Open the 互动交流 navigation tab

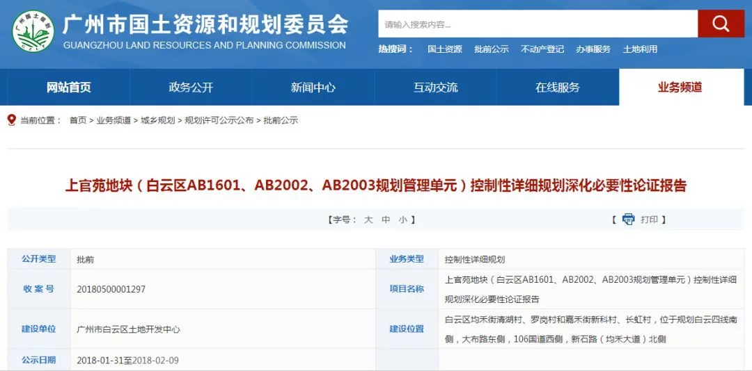tap(435, 87)
